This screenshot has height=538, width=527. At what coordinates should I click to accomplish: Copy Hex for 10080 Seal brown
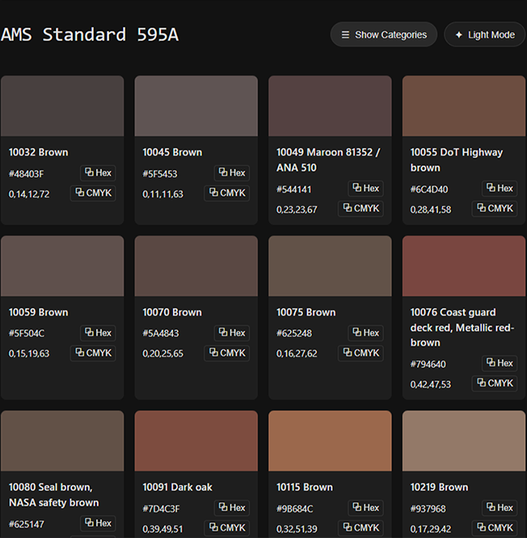[x=98, y=524]
